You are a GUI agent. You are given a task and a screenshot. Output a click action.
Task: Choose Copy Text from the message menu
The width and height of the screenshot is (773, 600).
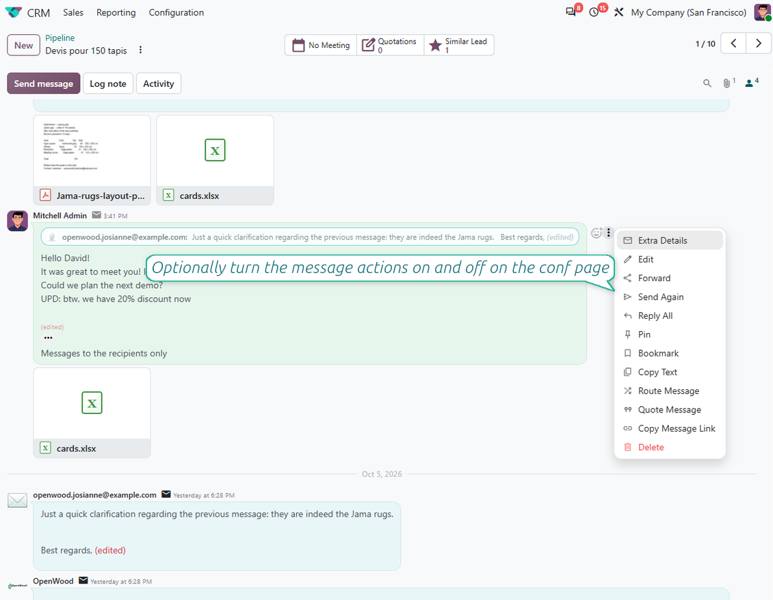670,371
